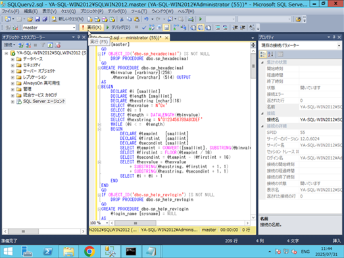The image size is (344, 258).
Task: Click the Paste clipboard icon
Action: coord(137,19)
